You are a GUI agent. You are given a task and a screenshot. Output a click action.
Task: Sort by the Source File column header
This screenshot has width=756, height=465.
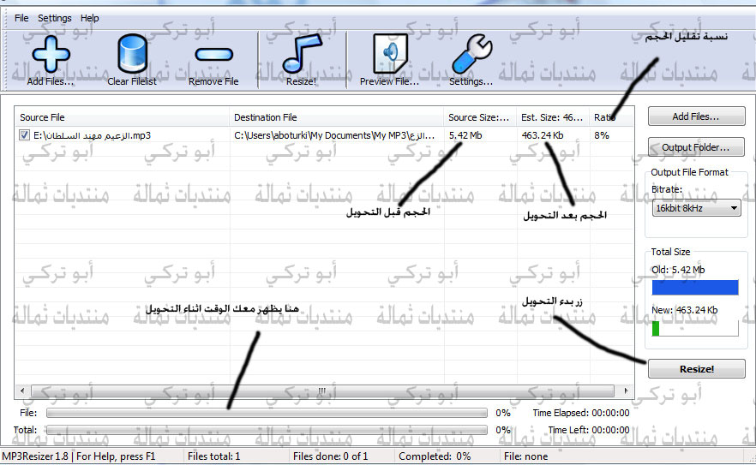tap(122, 117)
